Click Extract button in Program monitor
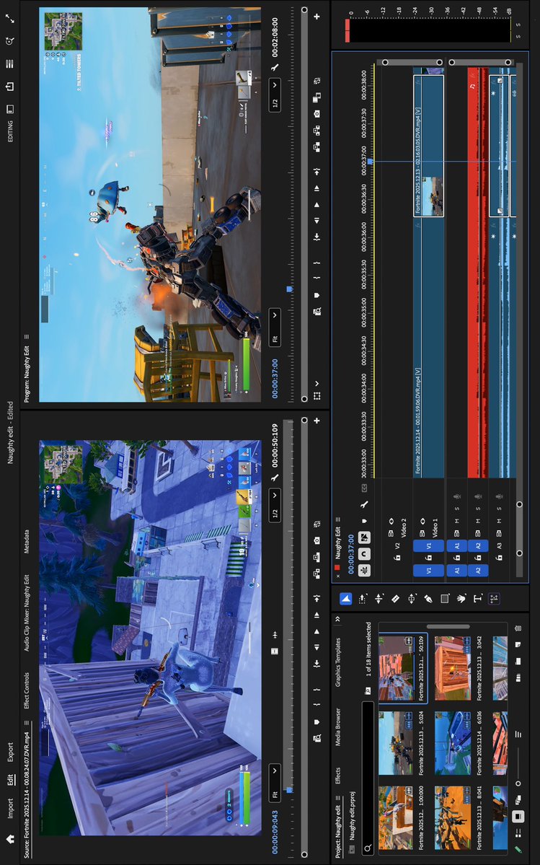Screen dimensions: 540x865 point(317,131)
